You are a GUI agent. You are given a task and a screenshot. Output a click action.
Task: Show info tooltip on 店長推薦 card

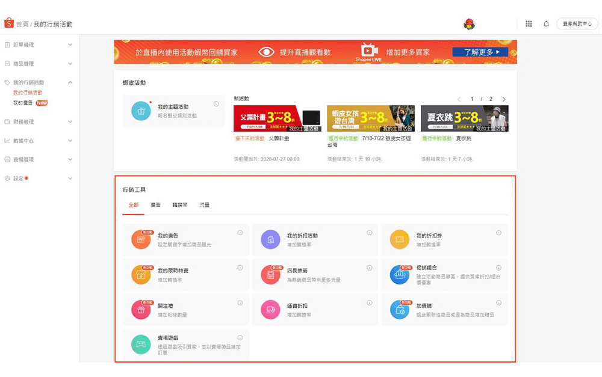(370, 268)
